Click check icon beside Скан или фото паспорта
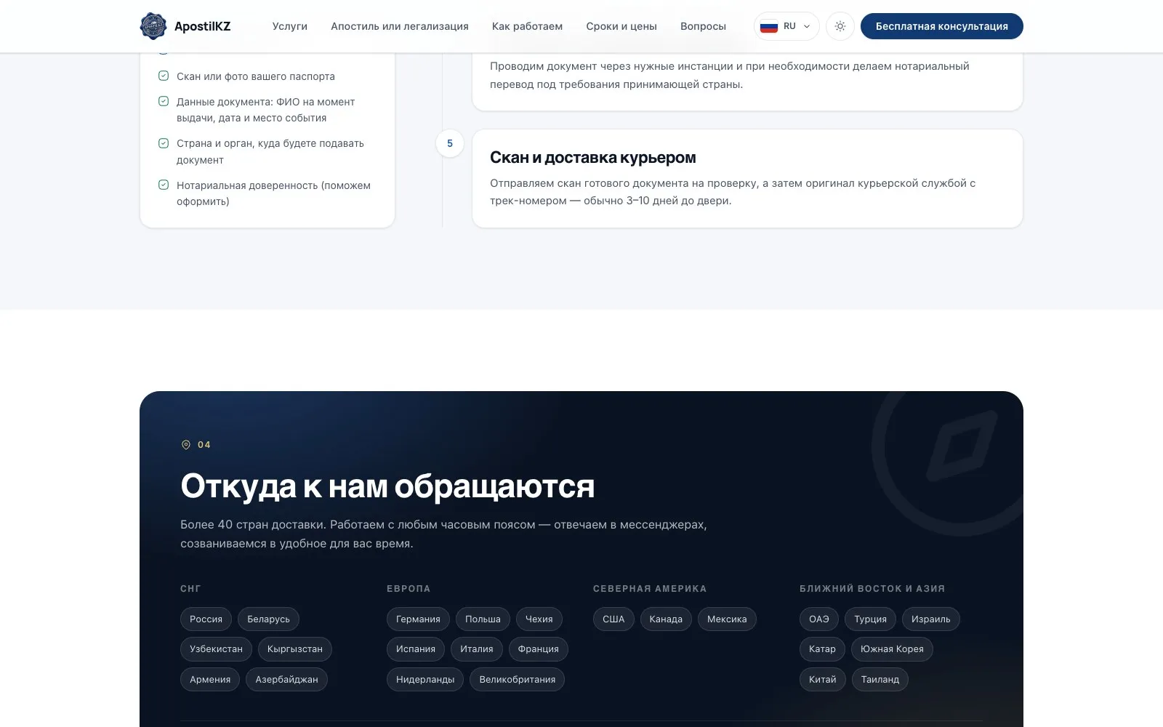Viewport: 1163px width, 727px height. [x=164, y=76]
